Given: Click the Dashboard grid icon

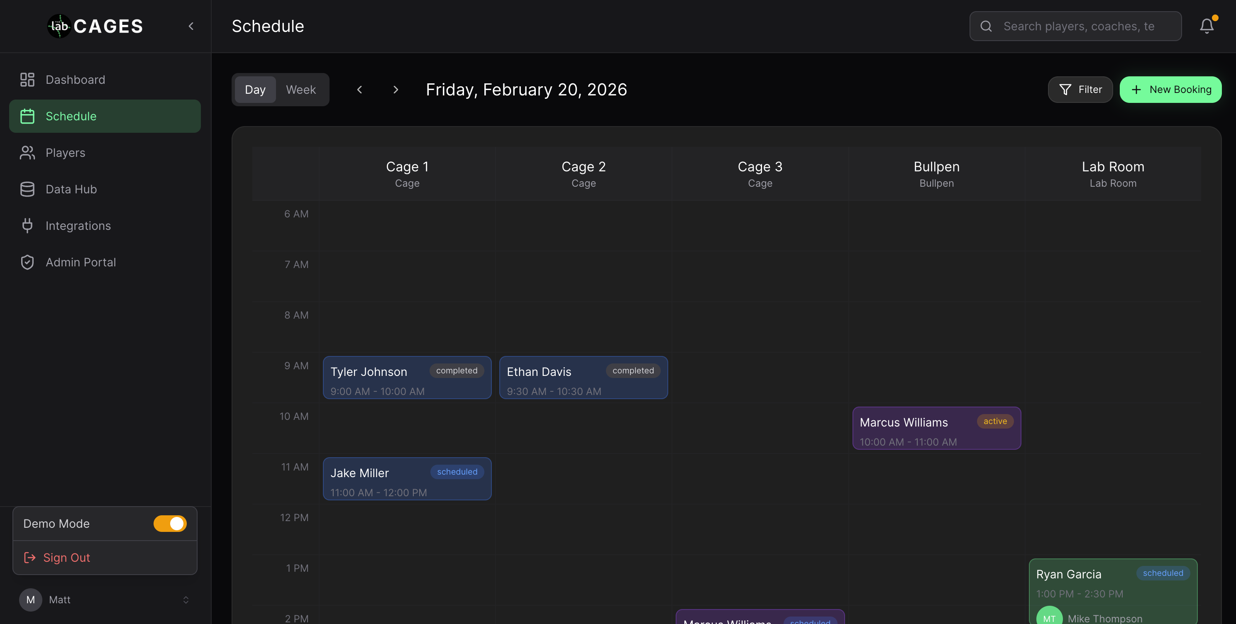Looking at the screenshot, I should point(27,80).
